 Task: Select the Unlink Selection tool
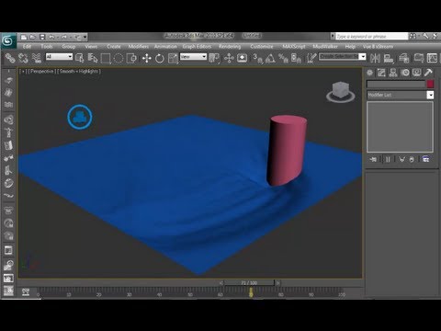coord(23,58)
